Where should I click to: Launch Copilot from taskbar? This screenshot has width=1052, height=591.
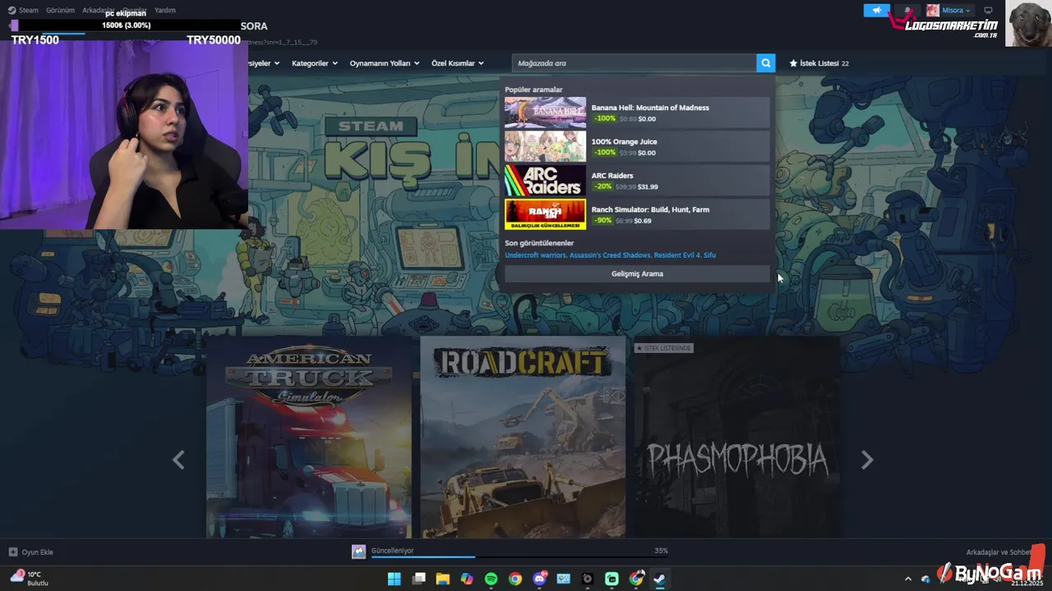click(x=467, y=579)
